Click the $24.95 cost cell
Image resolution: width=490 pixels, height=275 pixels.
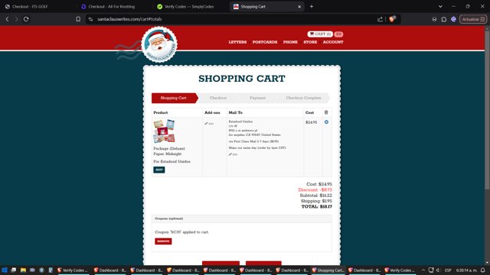312,122
